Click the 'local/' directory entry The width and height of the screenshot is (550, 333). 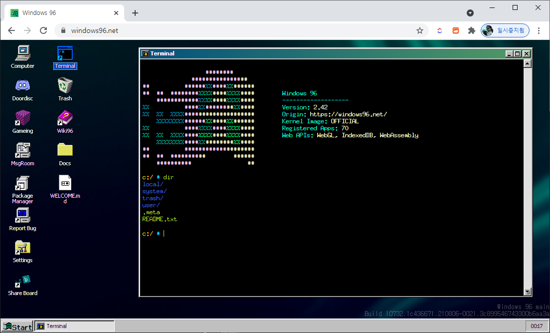pyautogui.click(x=153, y=184)
